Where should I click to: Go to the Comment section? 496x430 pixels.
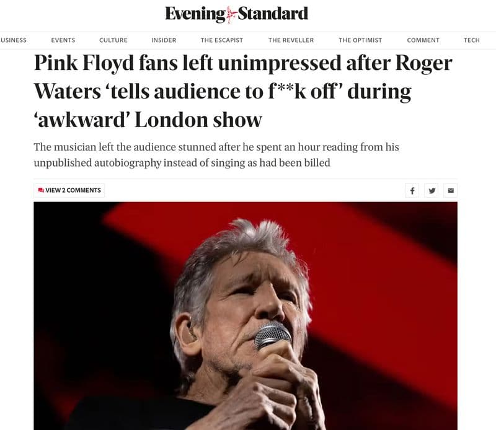coord(423,40)
